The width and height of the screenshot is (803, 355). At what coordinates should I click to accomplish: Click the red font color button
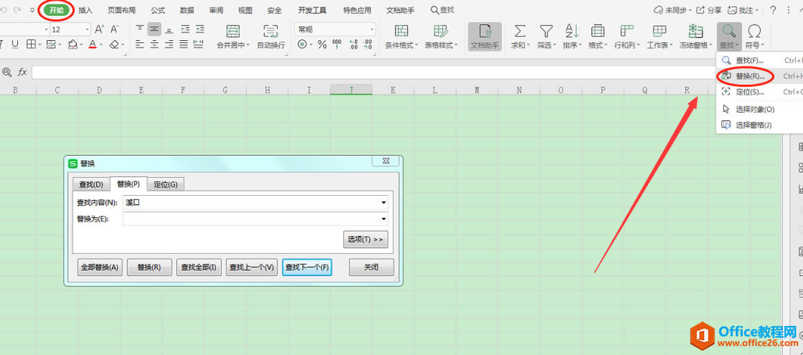pyautogui.click(x=93, y=44)
